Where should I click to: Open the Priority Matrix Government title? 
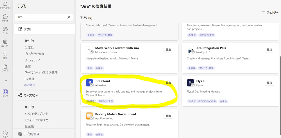[116, 114]
